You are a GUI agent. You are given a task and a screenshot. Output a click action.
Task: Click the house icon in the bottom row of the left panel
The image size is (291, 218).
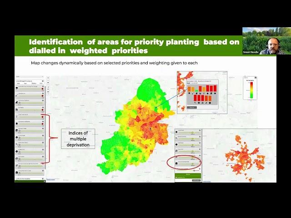(x=17, y=172)
